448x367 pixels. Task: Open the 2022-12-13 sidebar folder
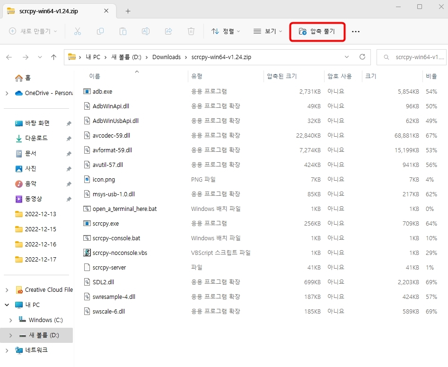(35, 214)
